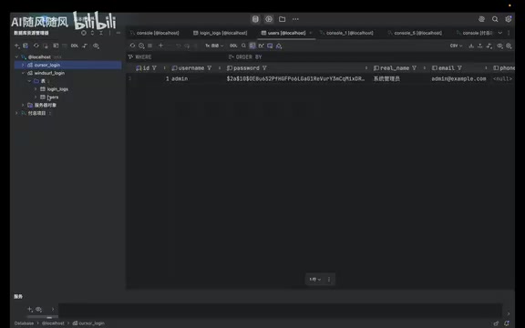Open IDE settings gear at top right
The height and width of the screenshot is (328, 525).
[509, 19]
